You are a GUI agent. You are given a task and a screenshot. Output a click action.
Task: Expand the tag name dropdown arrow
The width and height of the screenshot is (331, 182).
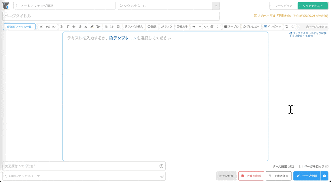(x=216, y=6)
